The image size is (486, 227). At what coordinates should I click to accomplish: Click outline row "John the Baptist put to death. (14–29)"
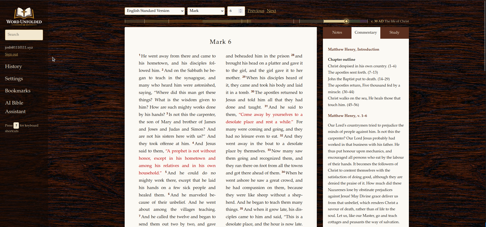359,79
